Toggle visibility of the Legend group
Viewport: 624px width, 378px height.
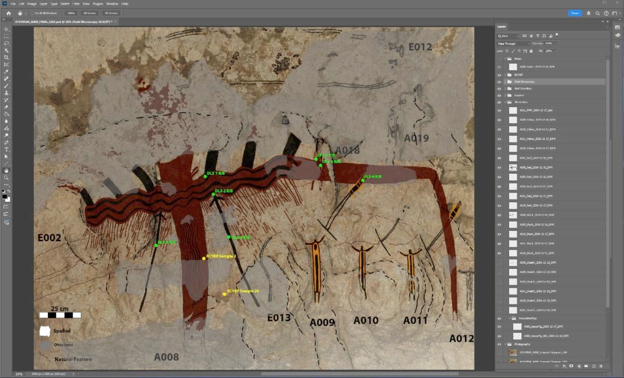coord(499,95)
